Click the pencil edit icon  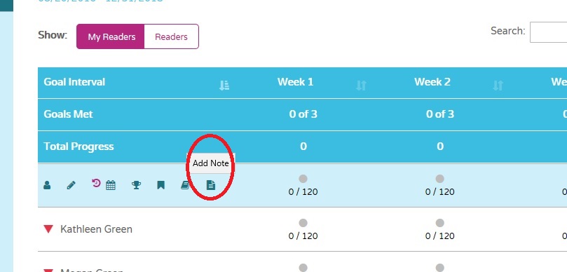71,186
